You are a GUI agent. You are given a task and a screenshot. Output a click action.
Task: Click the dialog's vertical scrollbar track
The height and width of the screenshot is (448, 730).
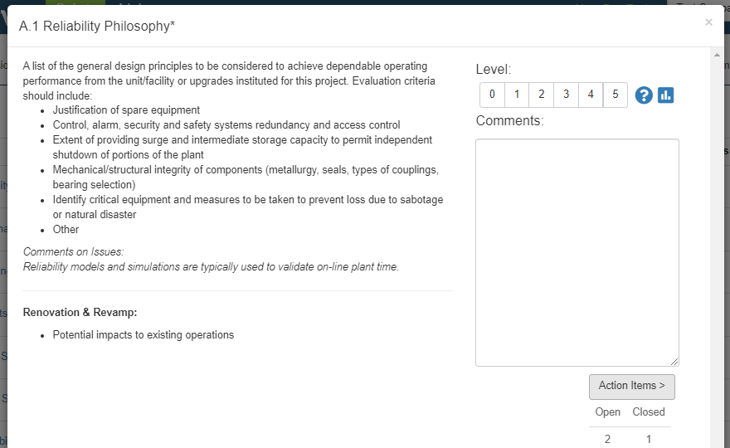(717, 251)
